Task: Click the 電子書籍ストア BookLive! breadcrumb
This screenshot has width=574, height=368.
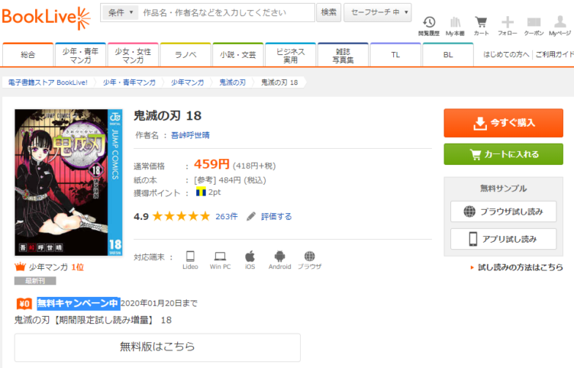Action: pyautogui.click(x=48, y=82)
